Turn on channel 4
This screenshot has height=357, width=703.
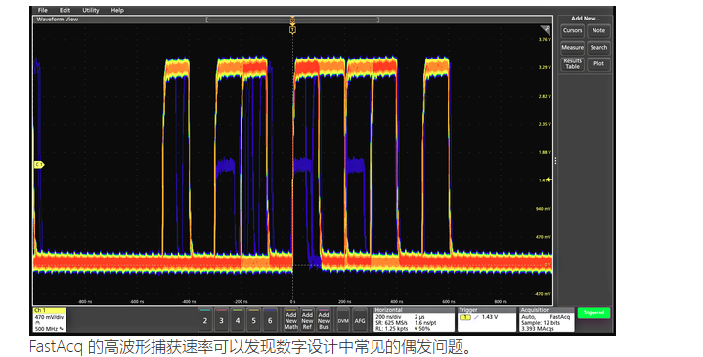(238, 320)
